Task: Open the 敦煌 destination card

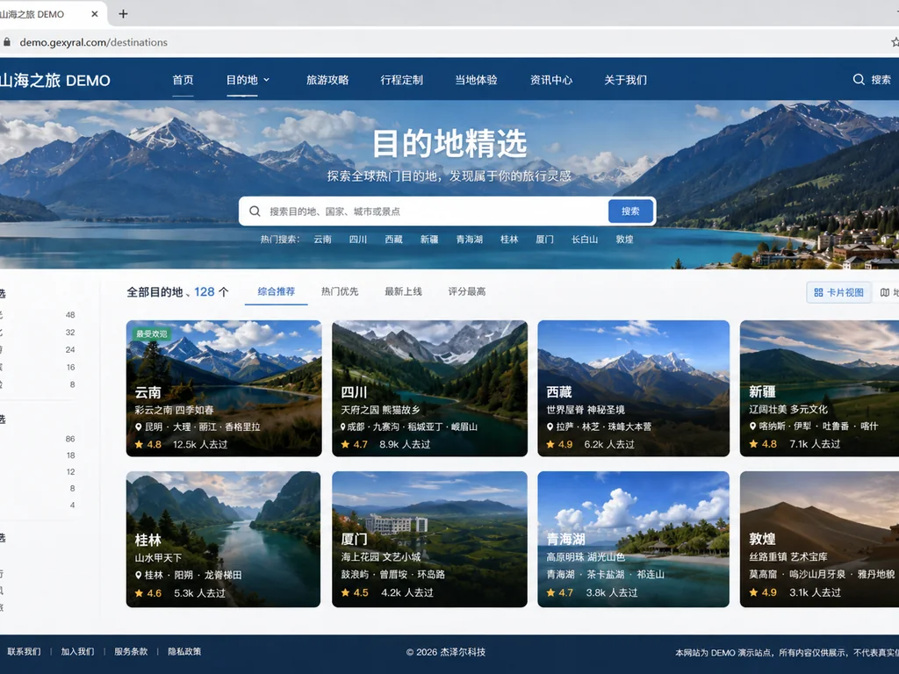Action: click(819, 540)
